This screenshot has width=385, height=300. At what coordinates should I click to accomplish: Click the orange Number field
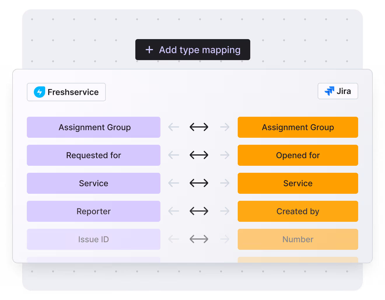coord(298,239)
